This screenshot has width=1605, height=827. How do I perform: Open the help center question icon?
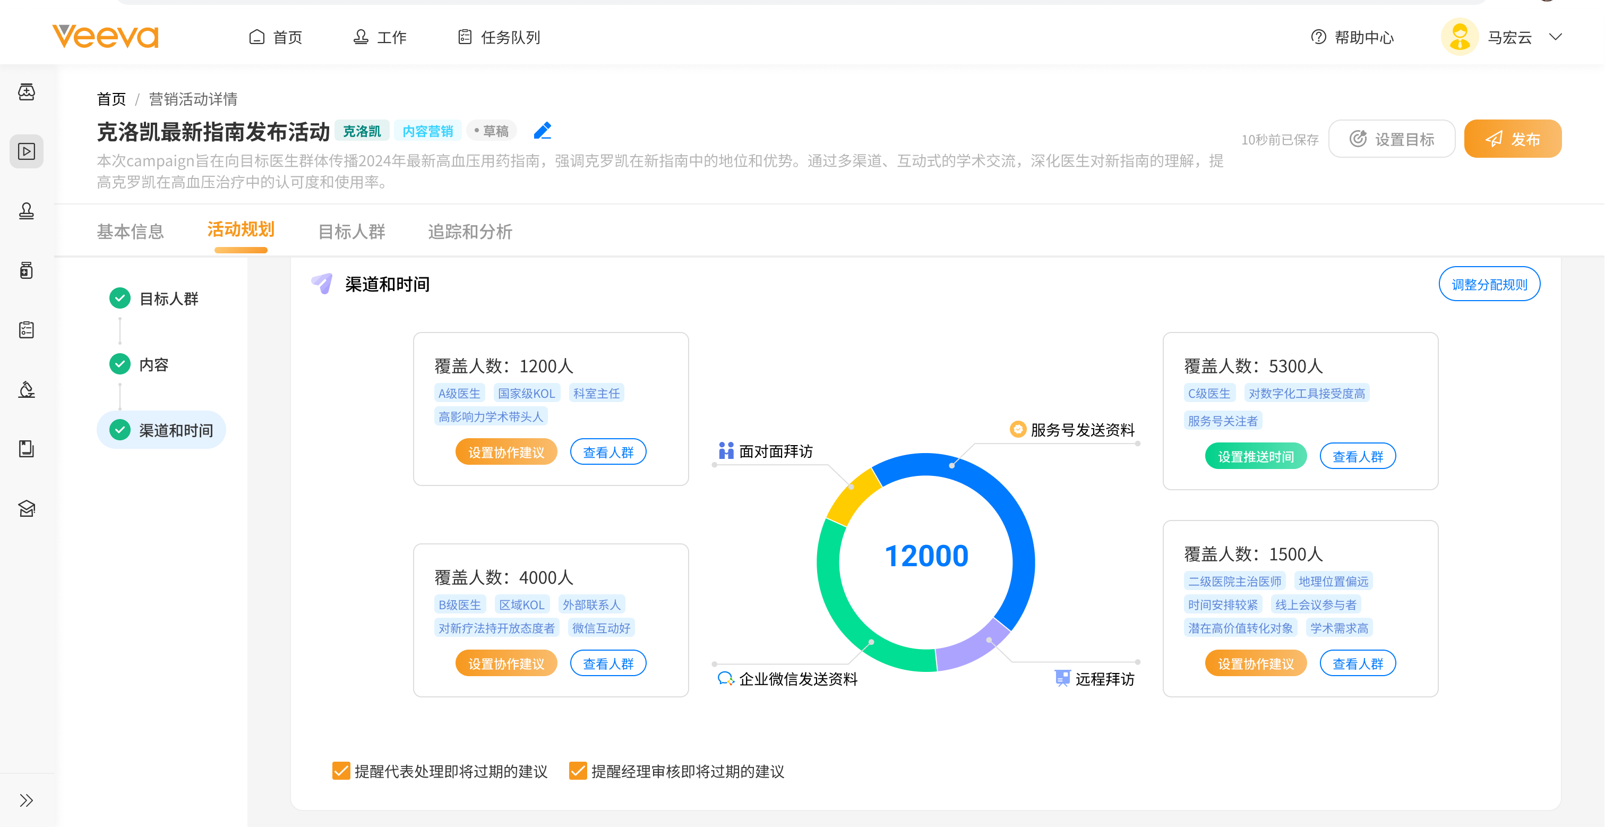click(1318, 37)
